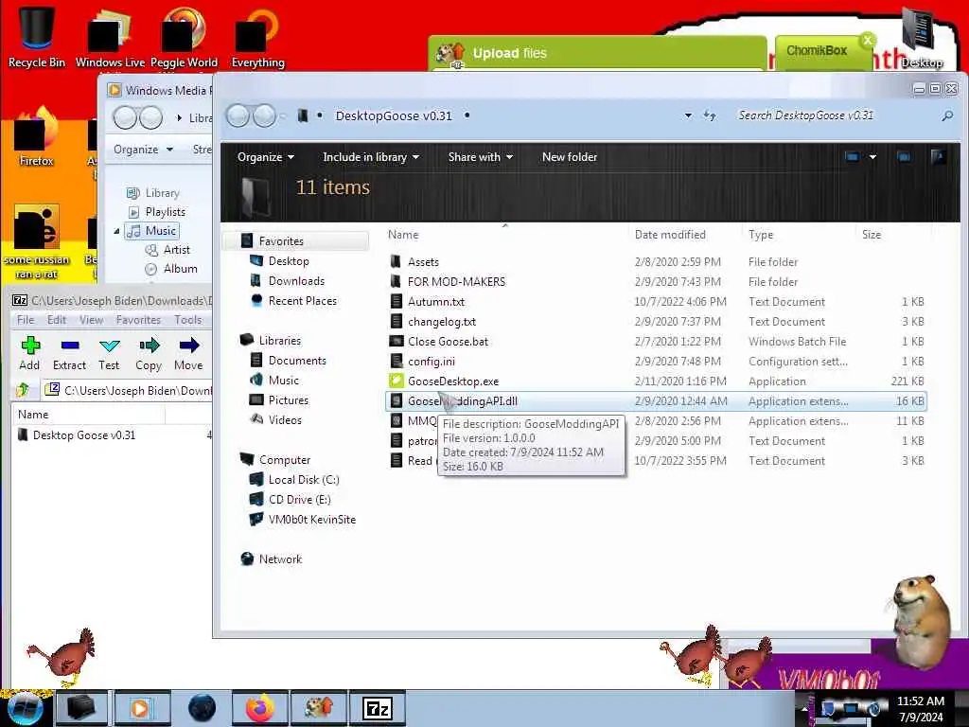Show the preview pane in Explorer

click(904, 157)
